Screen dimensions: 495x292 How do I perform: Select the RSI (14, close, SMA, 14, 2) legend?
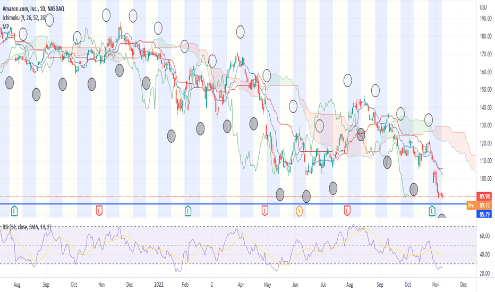pyautogui.click(x=27, y=227)
